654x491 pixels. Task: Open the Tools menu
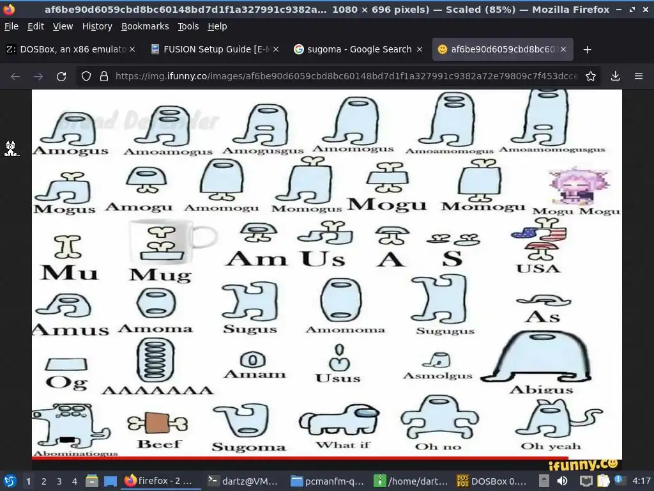coord(188,26)
